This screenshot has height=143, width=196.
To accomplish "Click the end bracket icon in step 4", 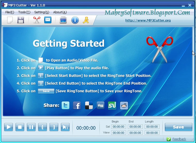I will (x=41, y=83).
